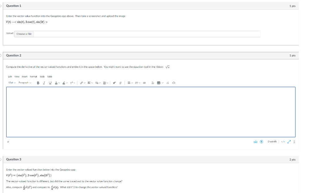
Task: Open the Format menu in editor
Action: 34,76
